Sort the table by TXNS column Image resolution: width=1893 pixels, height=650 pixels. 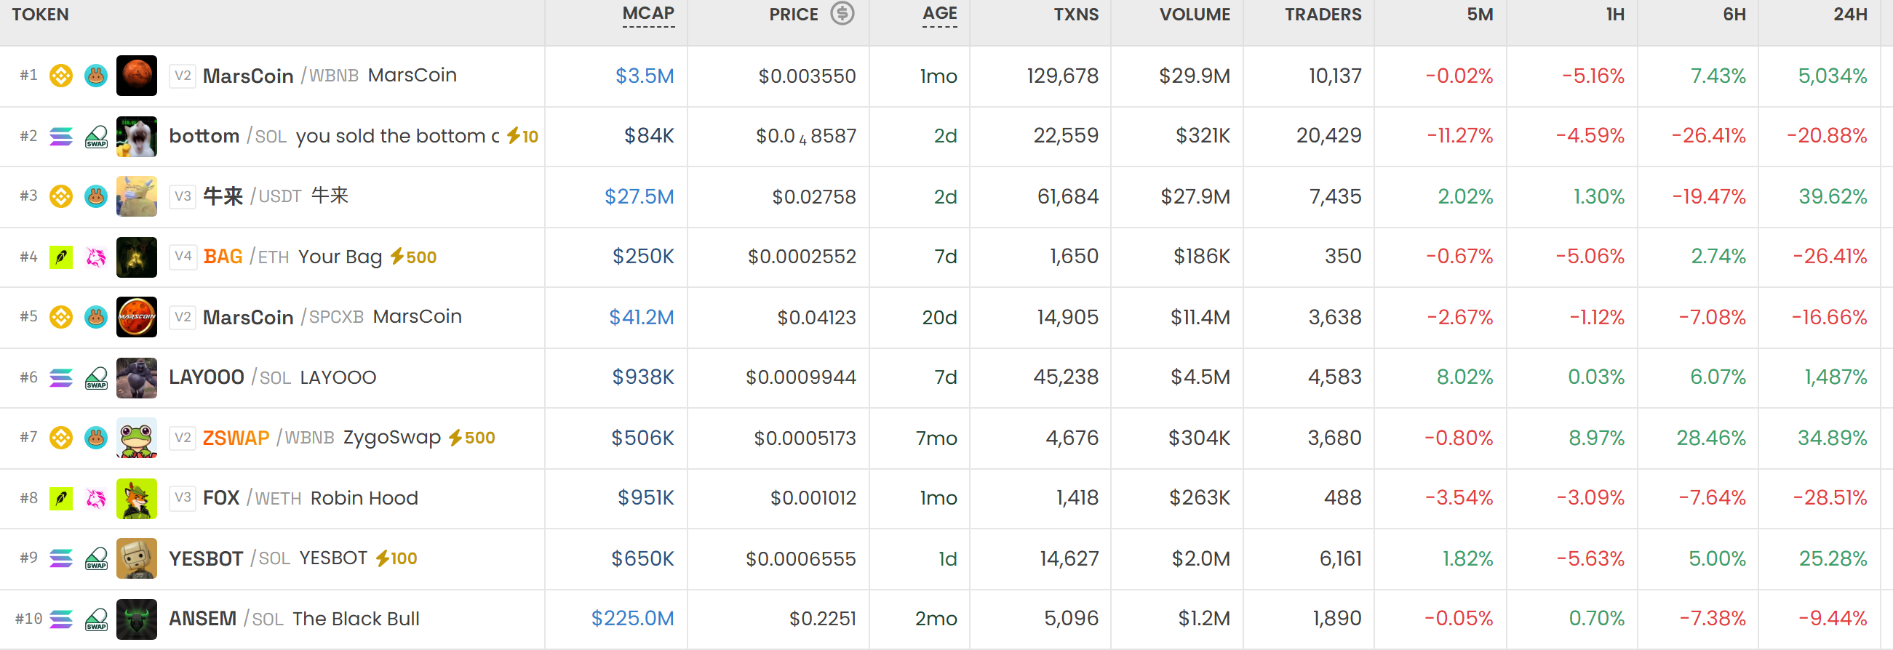coord(1076,14)
